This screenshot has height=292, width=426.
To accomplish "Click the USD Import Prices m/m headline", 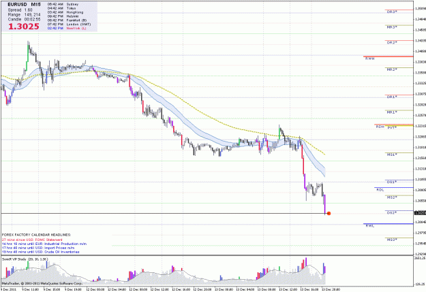I will click(x=38, y=248).
